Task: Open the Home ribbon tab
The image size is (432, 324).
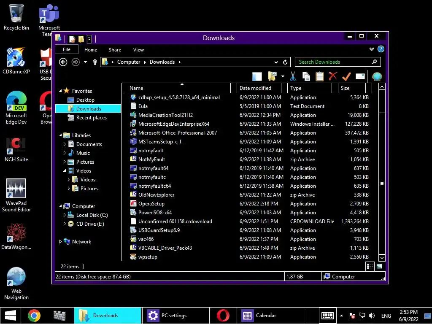Action: pos(91,50)
